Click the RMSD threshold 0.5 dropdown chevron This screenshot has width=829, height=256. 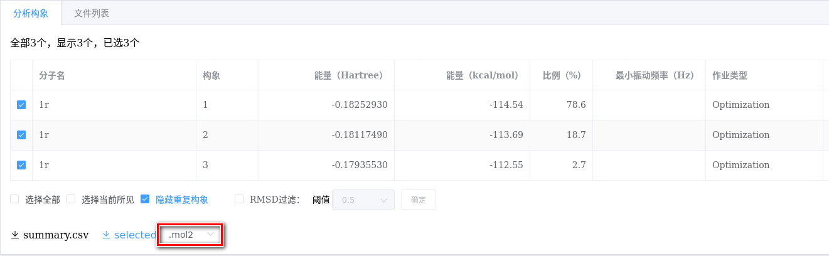(383, 200)
